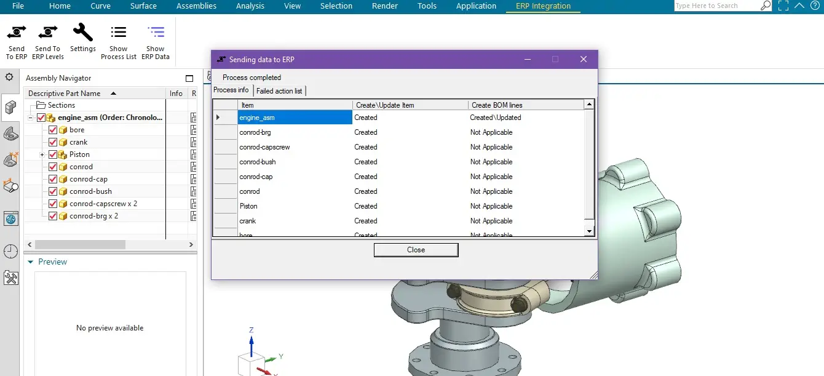Click the search field in the title bar
The width and height of the screenshot is (824, 376).
point(718,6)
